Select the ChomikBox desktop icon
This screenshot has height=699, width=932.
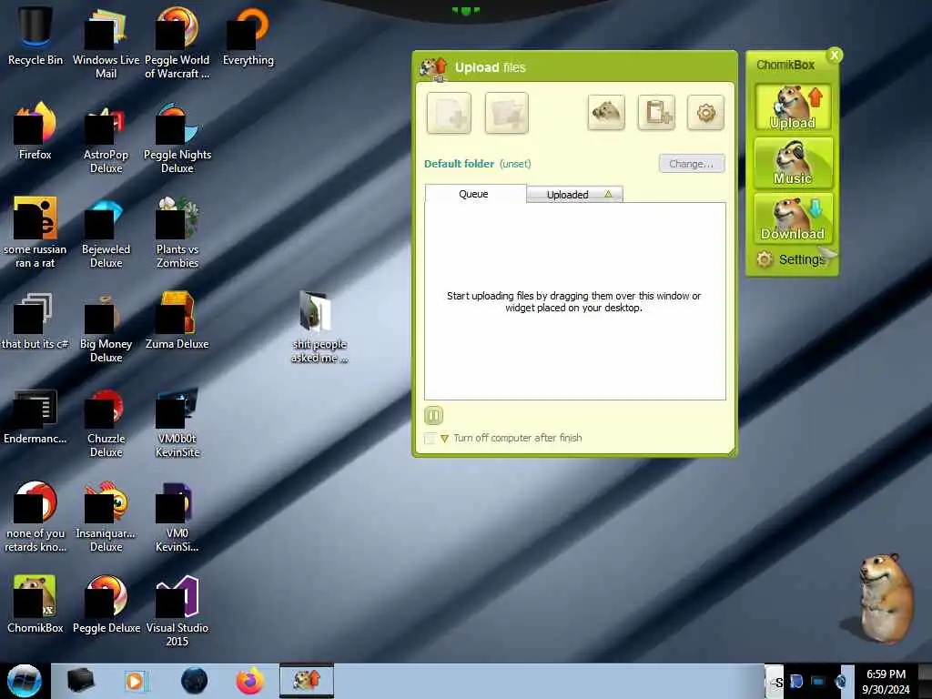[x=35, y=604]
